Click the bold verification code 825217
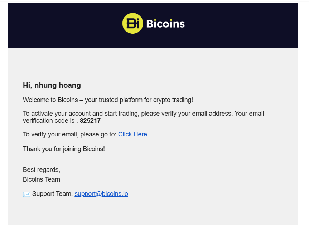 coord(90,121)
